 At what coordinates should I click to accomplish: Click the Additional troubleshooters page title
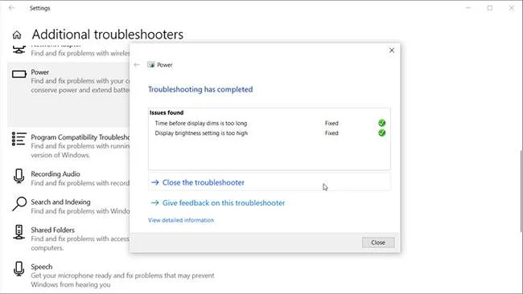click(x=107, y=35)
